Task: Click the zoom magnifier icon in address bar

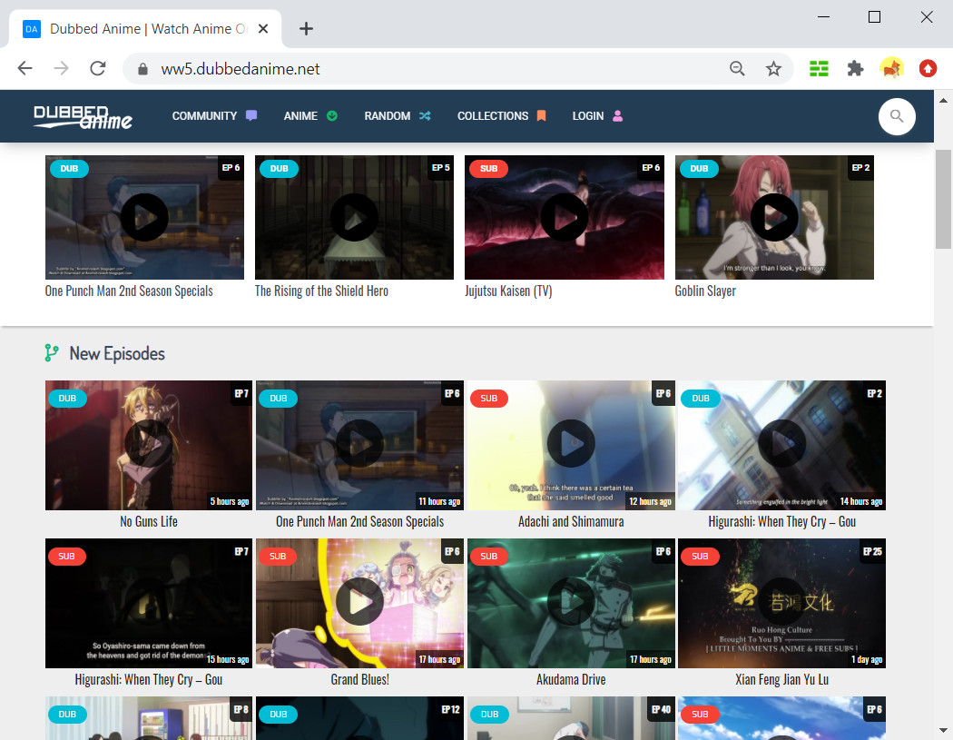Action: (x=737, y=69)
